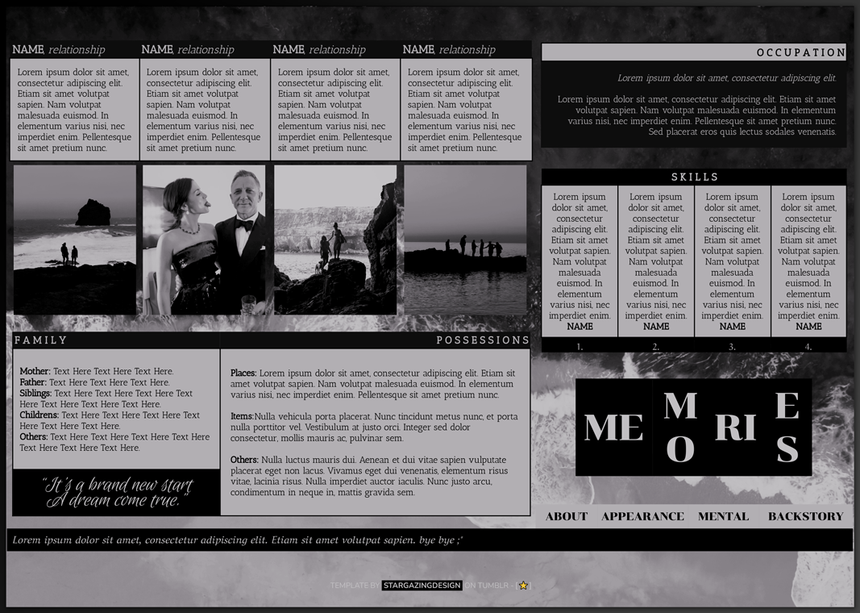The image size is (860, 613).
Task: Click the 'Father:' label in Family
Action: [x=33, y=382]
